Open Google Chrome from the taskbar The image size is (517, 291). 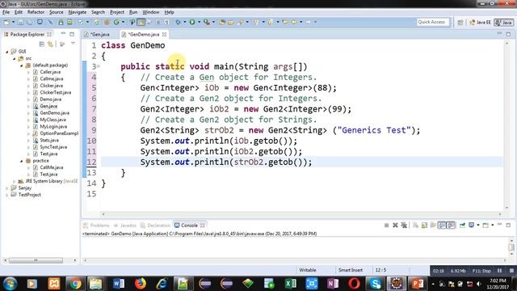(75, 284)
